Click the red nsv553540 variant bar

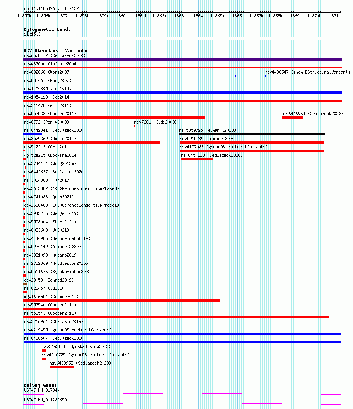click(42, 309)
